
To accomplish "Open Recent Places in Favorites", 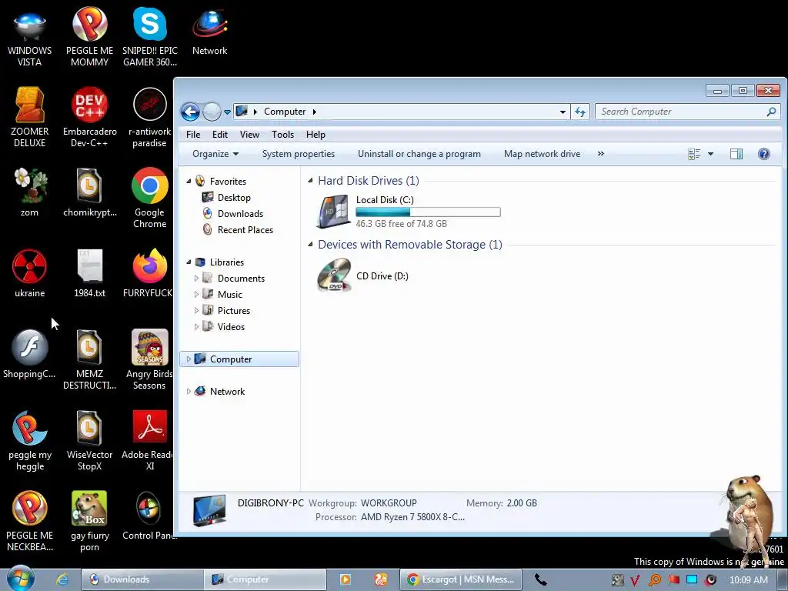I will point(238,229).
